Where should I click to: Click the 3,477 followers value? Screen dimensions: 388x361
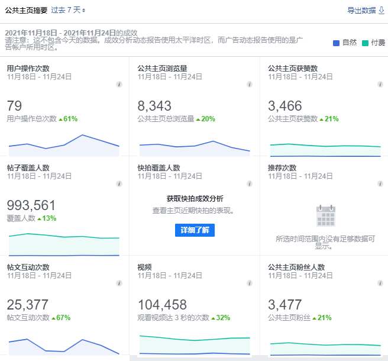[285, 305]
